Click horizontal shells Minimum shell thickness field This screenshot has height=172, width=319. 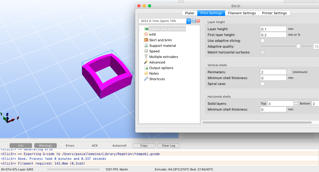point(273,109)
